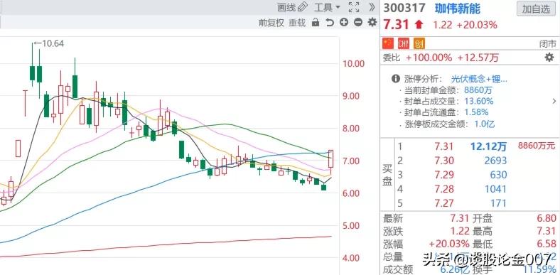Zoom in with the plus circle icon
This screenshot has height=275, width=560.
click(344, 23)
